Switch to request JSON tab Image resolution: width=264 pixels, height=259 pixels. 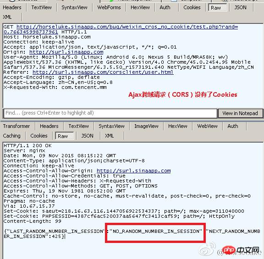point(241,7)
